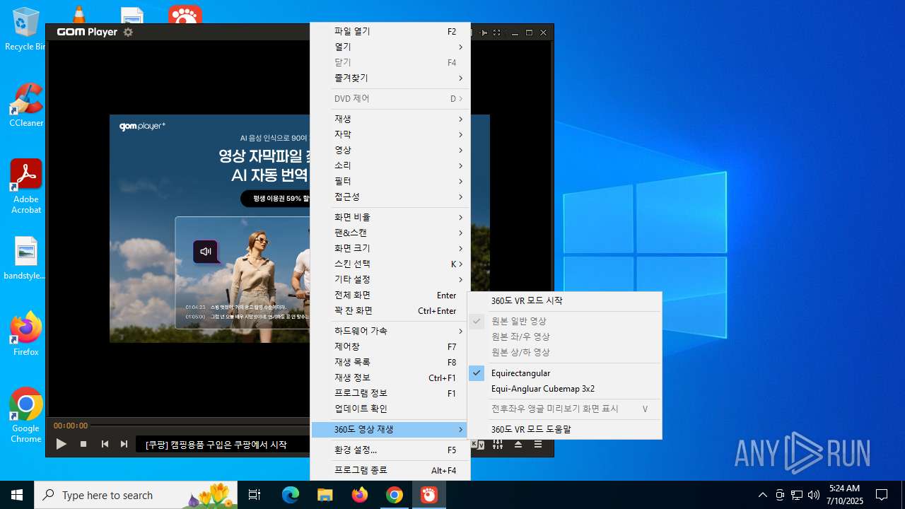Expand the 자막 submenu
Viewport: 905px width, 509px height.
pos(390,134)
